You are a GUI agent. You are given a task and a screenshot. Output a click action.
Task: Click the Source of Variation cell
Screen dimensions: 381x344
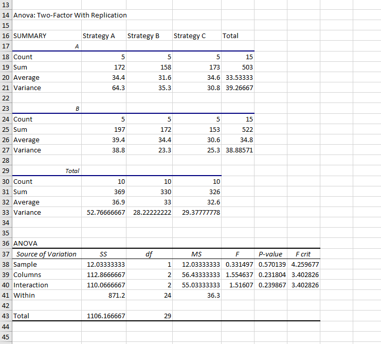tap(46, 254)
